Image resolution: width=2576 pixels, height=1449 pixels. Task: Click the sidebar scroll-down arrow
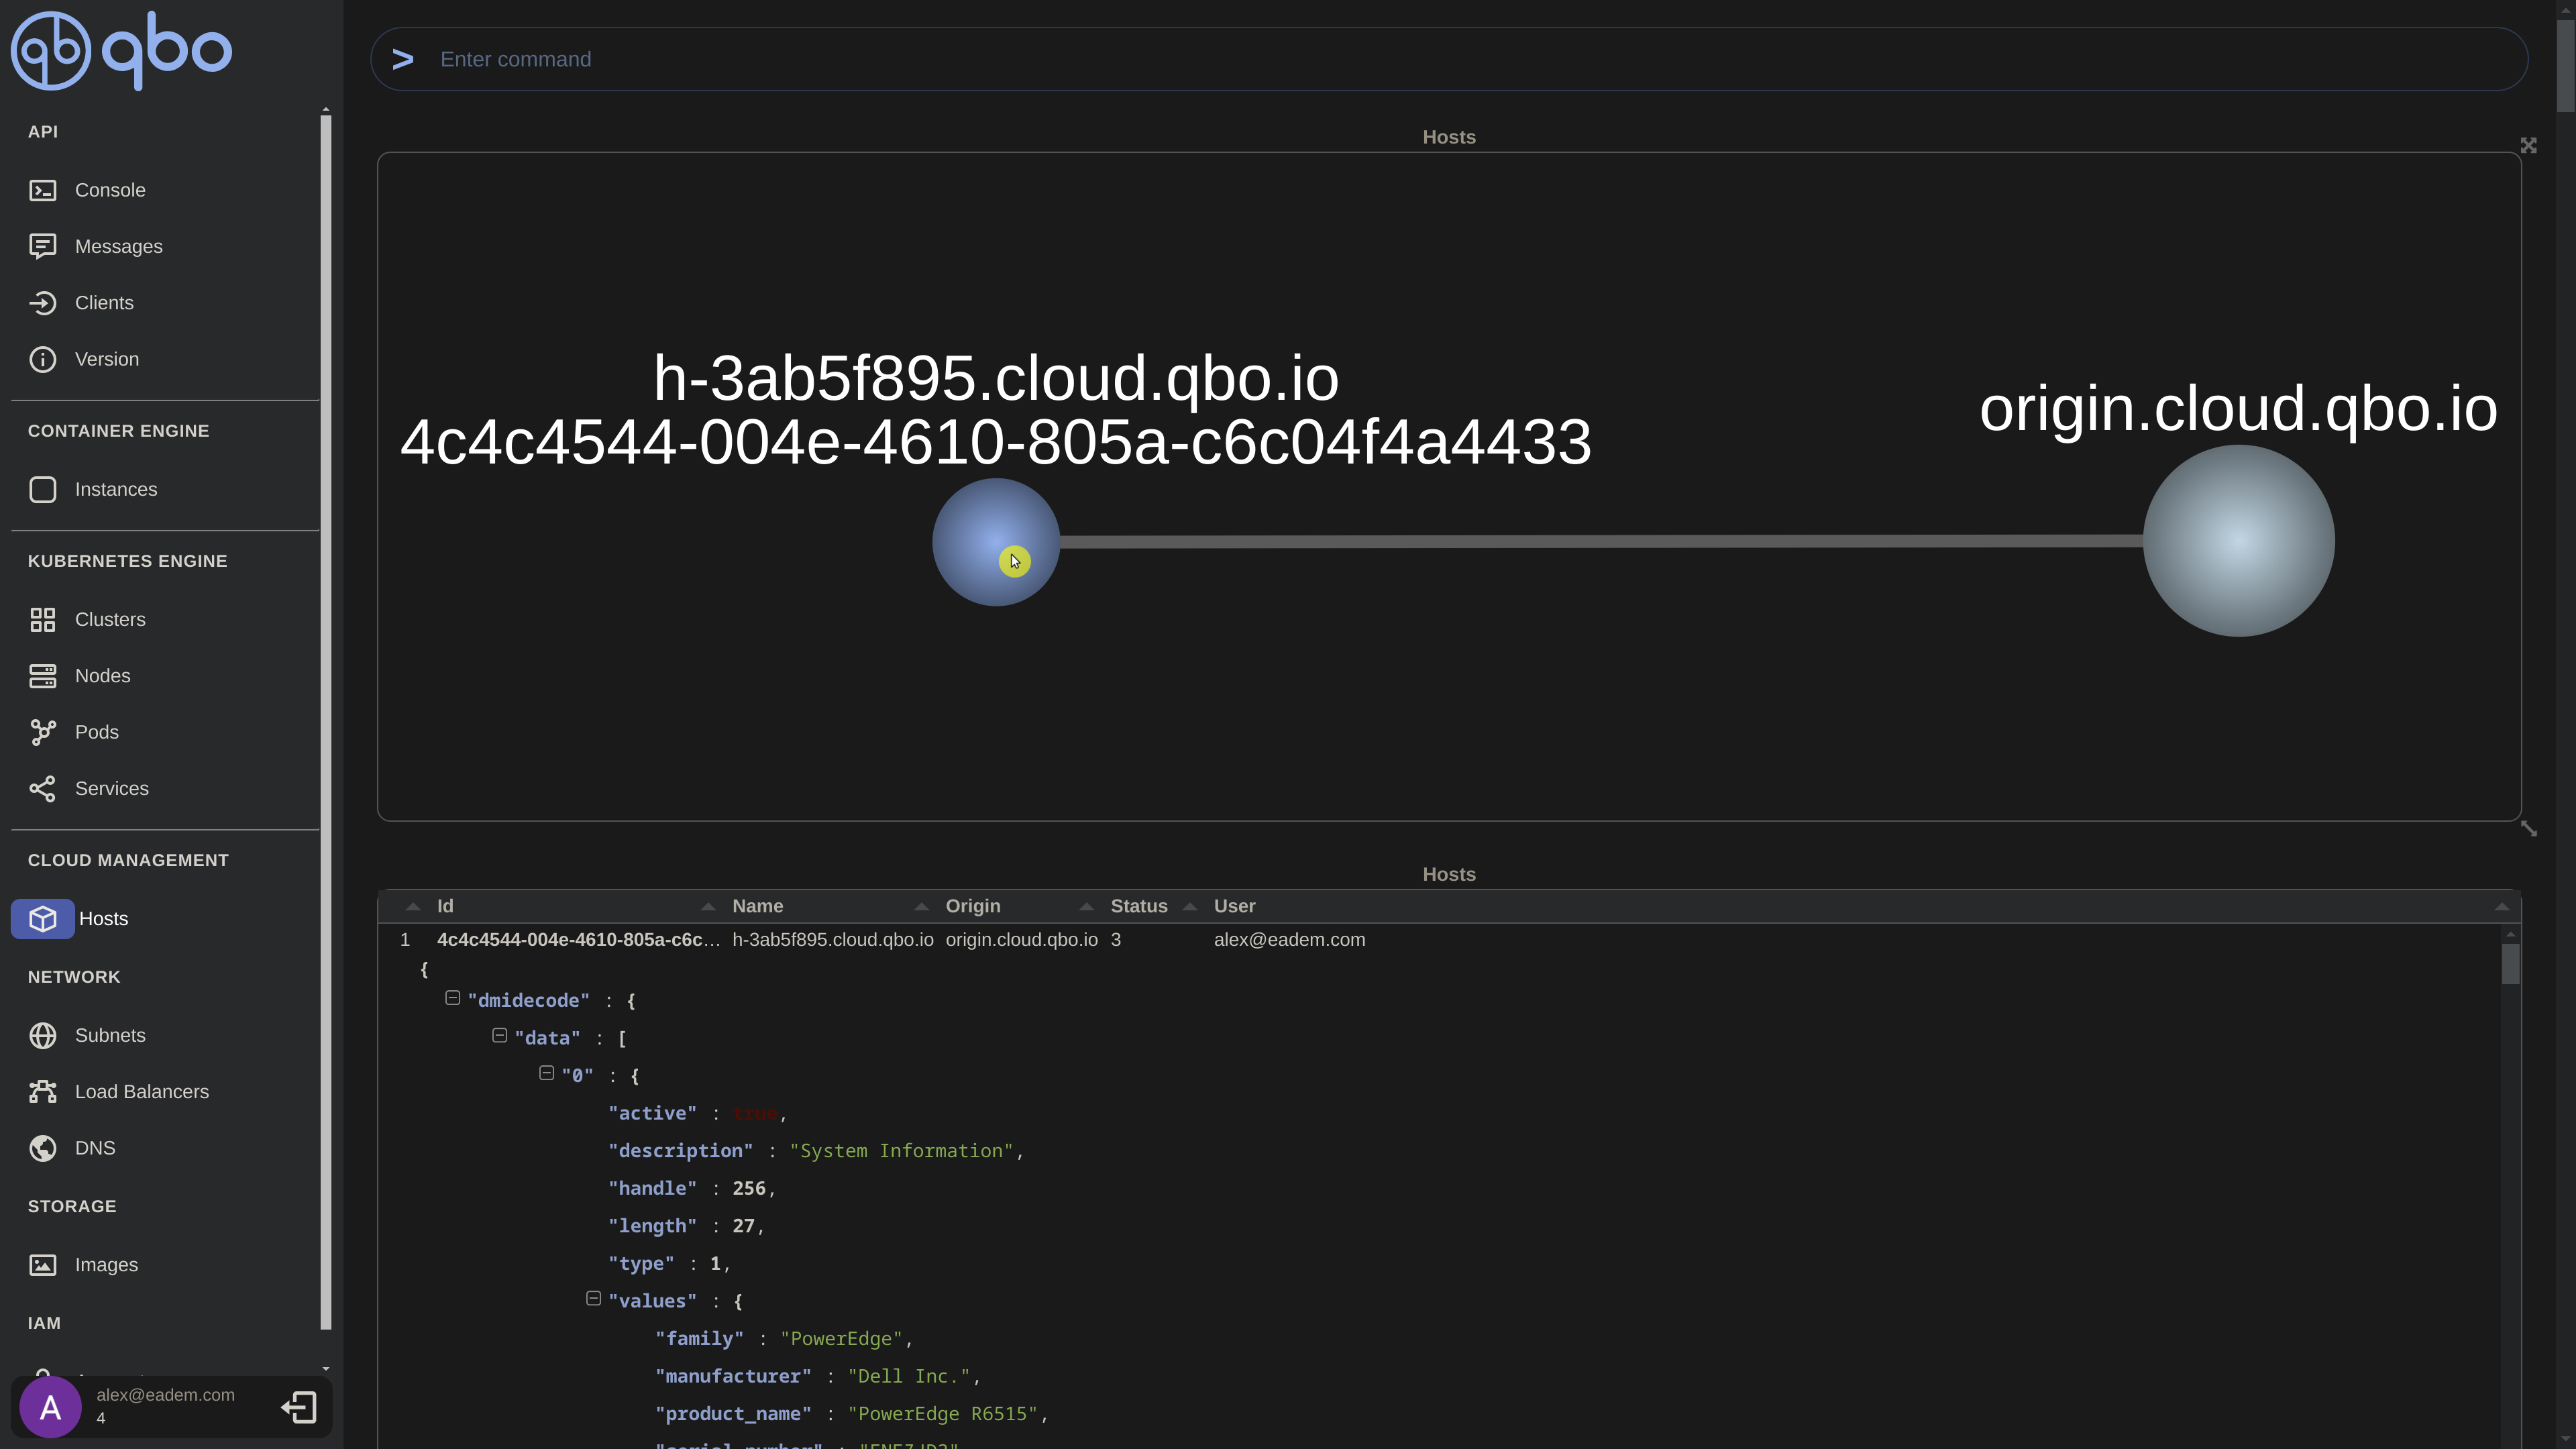click(x=325, y=1368)
